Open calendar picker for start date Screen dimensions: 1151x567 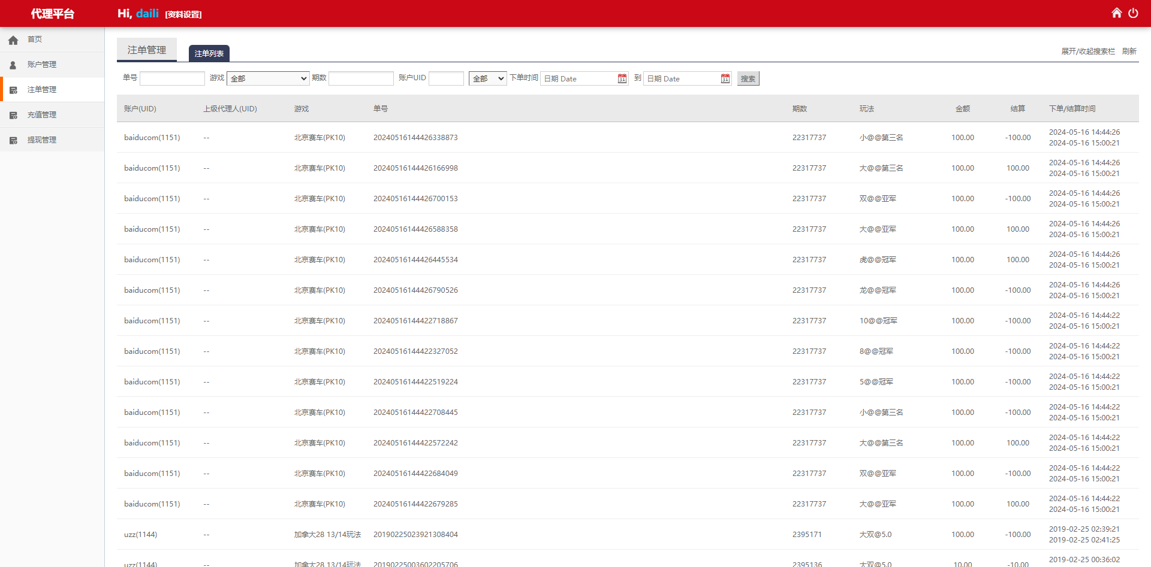tap(622, 78)
